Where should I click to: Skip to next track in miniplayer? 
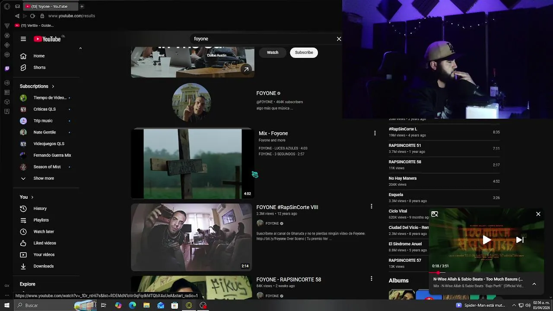click(x=520, y=240)
